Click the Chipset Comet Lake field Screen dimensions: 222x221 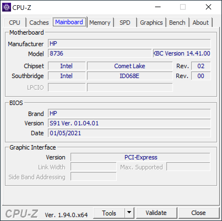click(x=129, y=66)
